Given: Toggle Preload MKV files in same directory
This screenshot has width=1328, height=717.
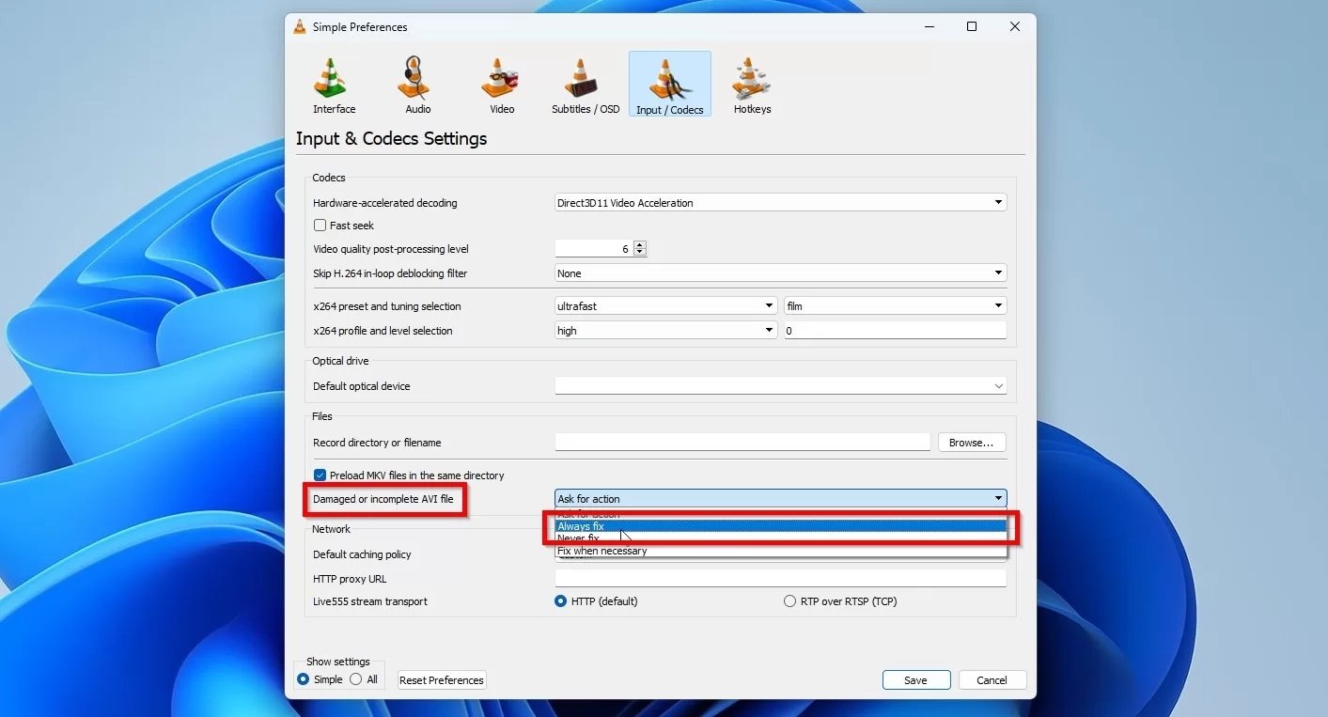Looking at the screenshot, I should tap(320, 475).
